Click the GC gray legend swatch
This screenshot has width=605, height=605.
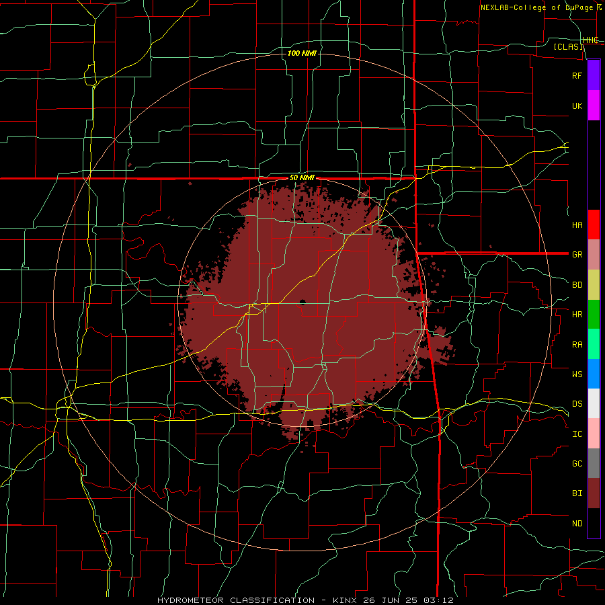pos(594,463)
